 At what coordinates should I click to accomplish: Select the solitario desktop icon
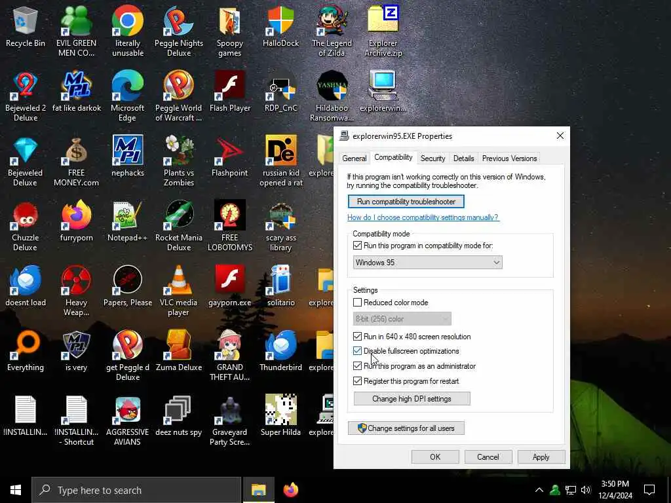point(280,286)
